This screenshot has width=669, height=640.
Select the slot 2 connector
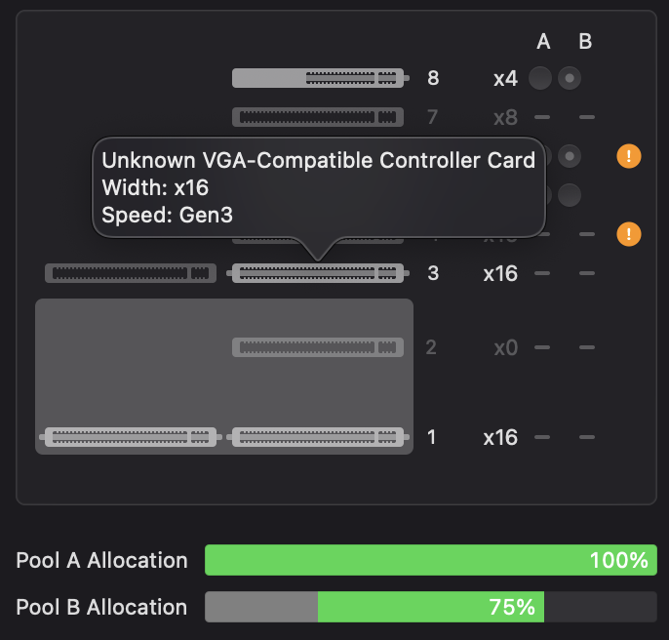[x=318, y=346]
